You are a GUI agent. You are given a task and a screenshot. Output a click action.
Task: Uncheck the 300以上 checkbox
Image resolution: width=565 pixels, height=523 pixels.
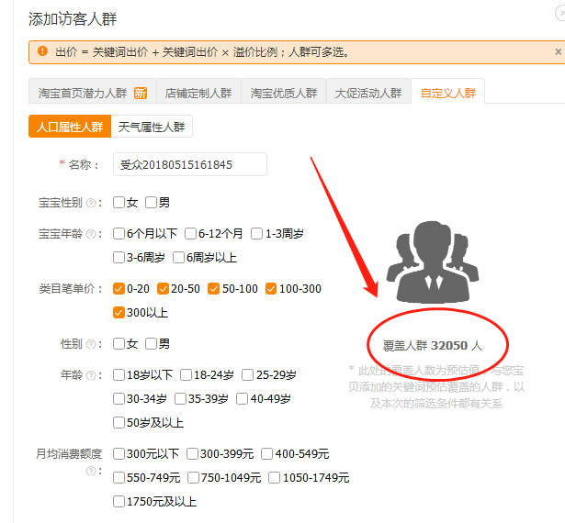coord(119,313)
